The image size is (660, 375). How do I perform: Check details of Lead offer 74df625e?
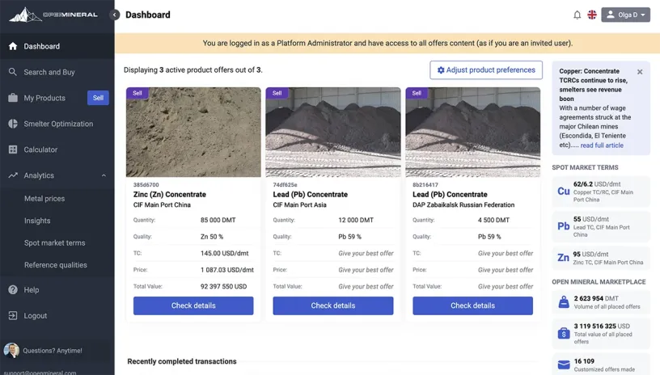pos(333,305)
